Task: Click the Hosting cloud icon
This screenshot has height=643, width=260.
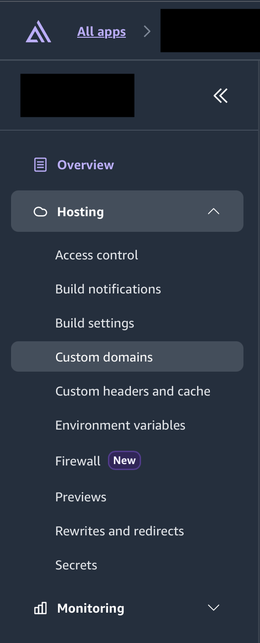Action: pos(40,212)
